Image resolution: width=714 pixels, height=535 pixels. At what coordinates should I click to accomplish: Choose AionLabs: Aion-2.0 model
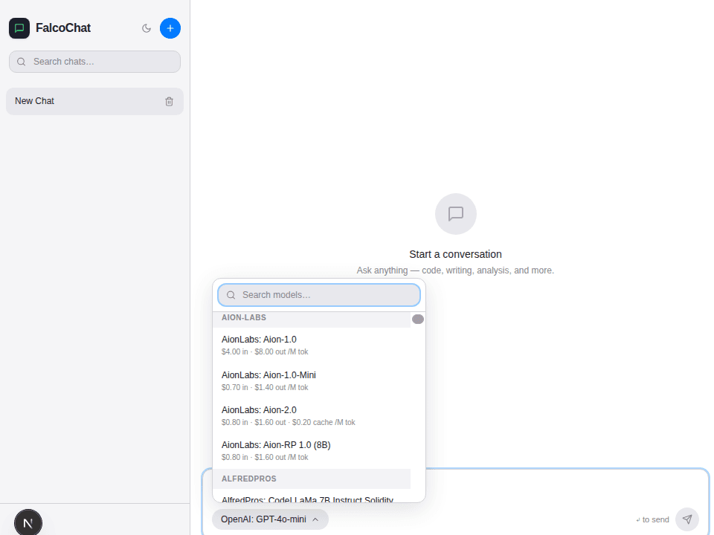click(x=312, y=415)
